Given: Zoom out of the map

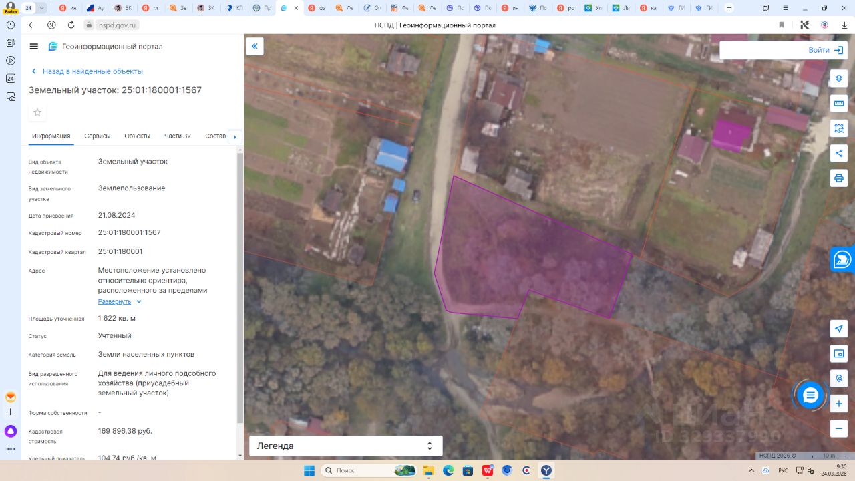Looking at the screenshot, I should (x=839, y=428).
